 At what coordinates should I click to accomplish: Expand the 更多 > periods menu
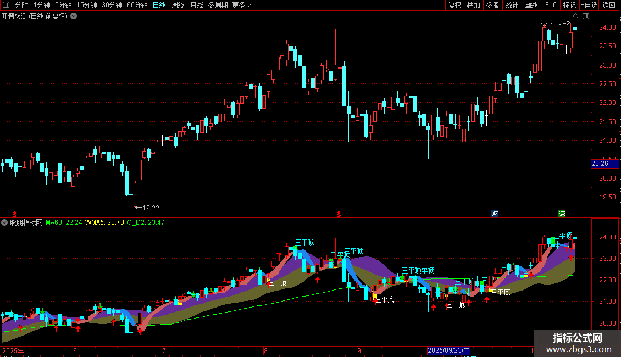(x=242, y=5)
